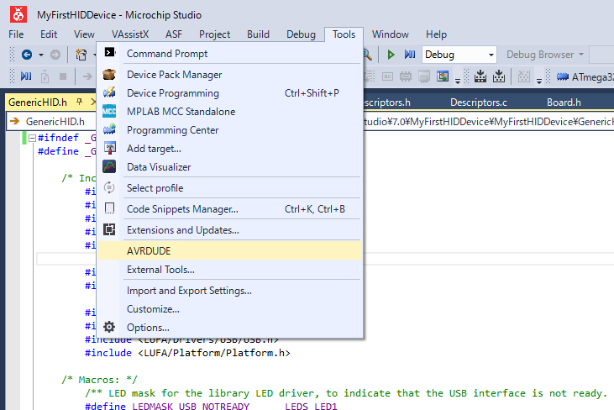Click the Stop Debugging square icon
Viewport: 614px width, 410px height.
pos(63,76)
